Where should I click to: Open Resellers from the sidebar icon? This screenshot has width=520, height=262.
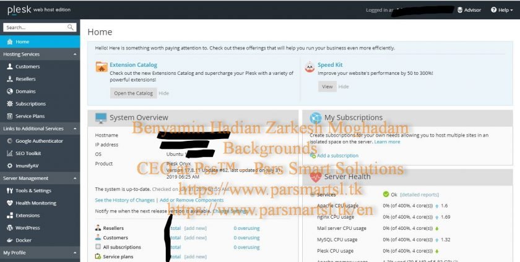click(9, 79)
